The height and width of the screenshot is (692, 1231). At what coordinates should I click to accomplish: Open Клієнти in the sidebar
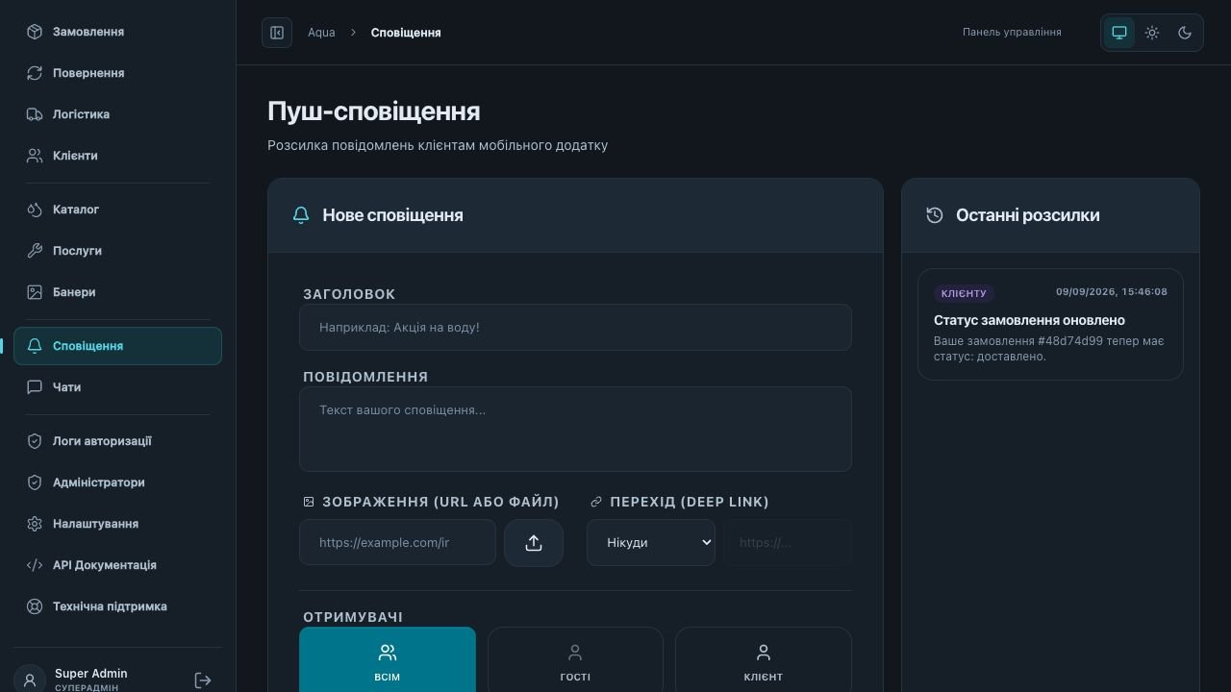point(117,156)
